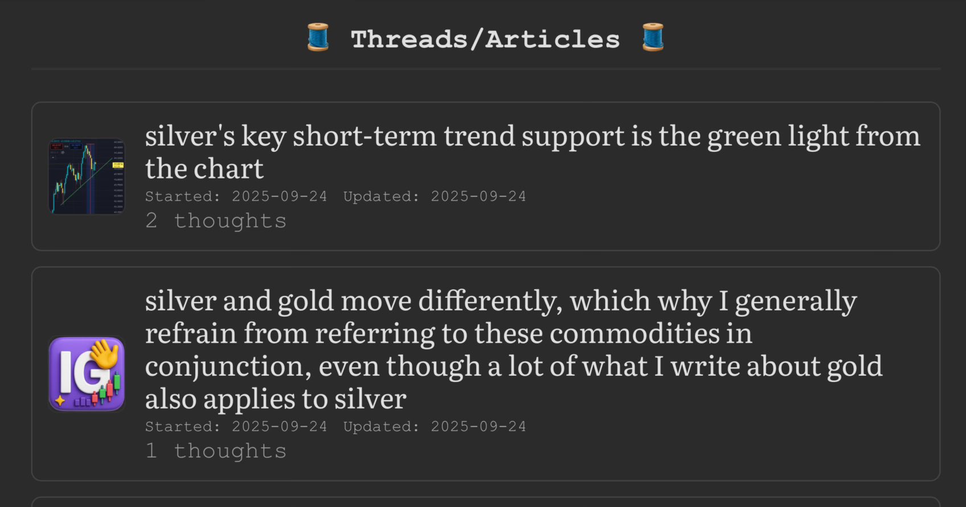Click Started date of silver and gold thread

(236, 427)
